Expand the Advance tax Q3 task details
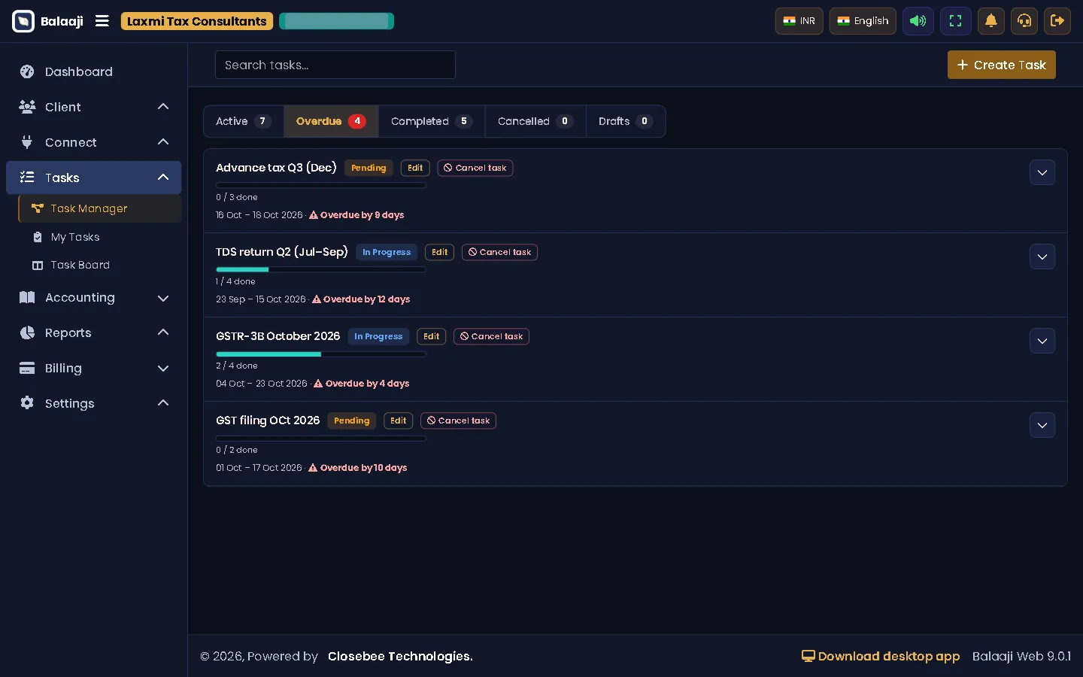This screenshot has height=677, width=1083. coord(1042,172)
